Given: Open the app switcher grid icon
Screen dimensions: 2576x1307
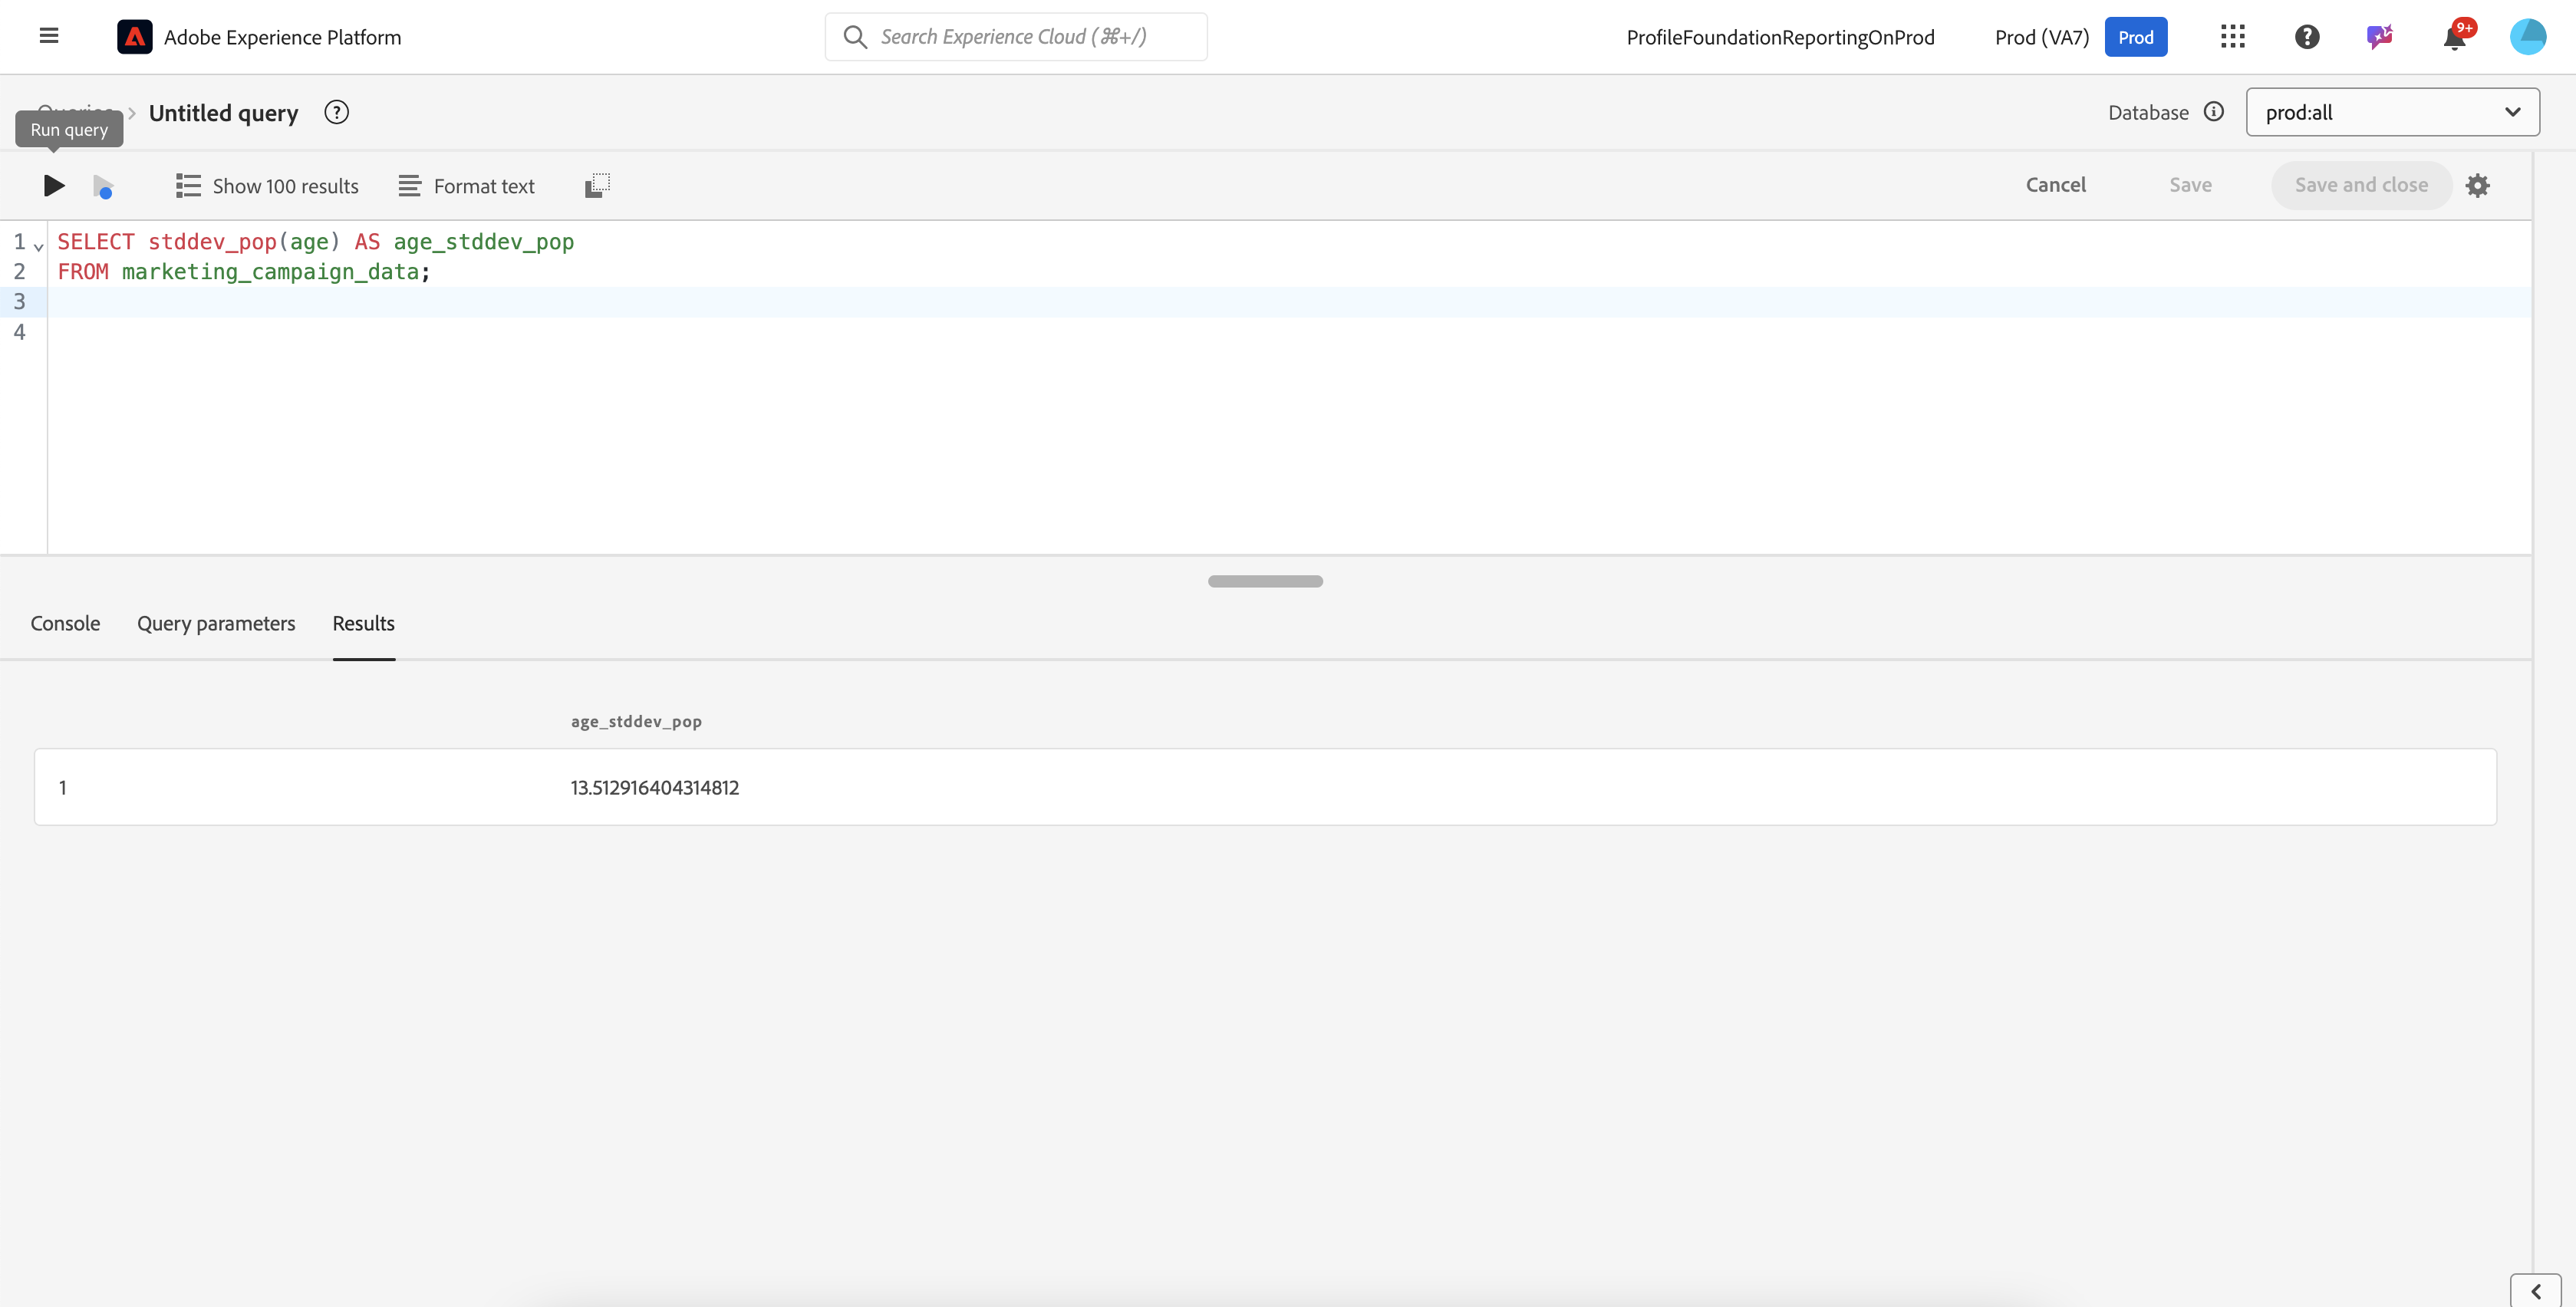Looking at the screenshot, I should coord(2232,37).
